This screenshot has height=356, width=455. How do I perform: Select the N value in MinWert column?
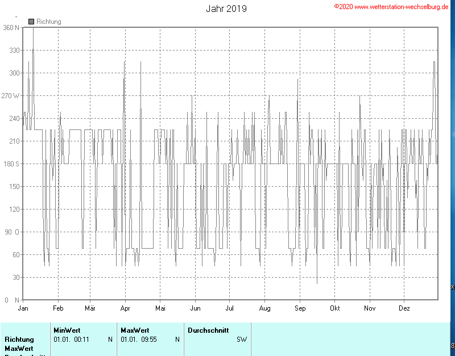pyautogui.click(x=110, y=340)
